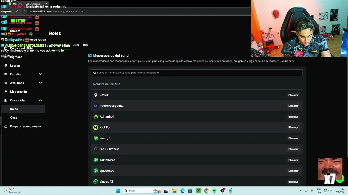The width and height of the screenshot is (348, 195).
Task: Remove BotRix as moderator
Action: tap(293, 95)
